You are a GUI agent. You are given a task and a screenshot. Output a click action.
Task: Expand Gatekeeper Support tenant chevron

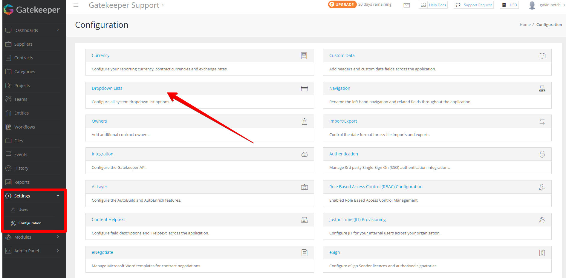click(x=163, y=5)
